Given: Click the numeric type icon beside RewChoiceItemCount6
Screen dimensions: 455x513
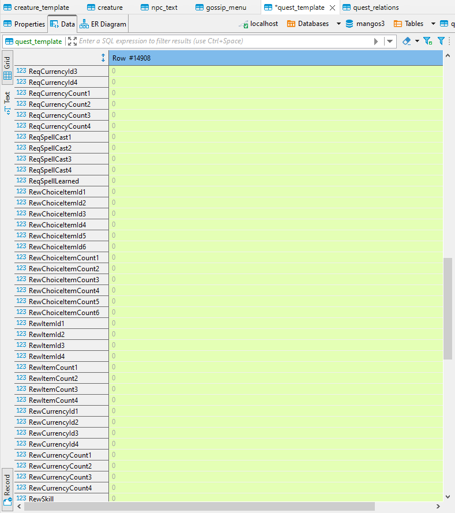Looking at the screenshot, I should (21, 312).
